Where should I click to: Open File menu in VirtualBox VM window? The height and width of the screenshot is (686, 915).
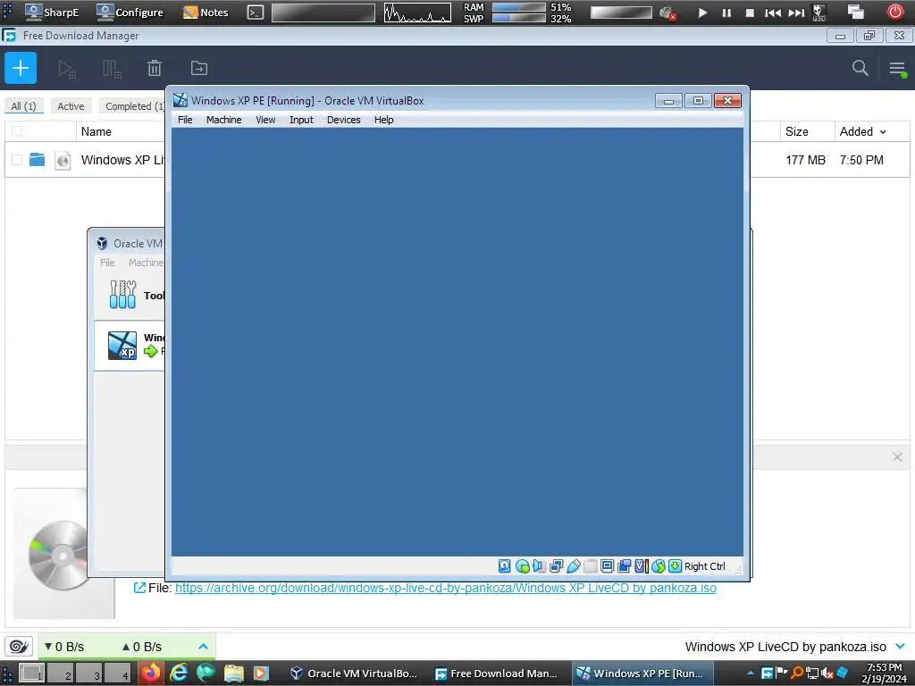185,120
